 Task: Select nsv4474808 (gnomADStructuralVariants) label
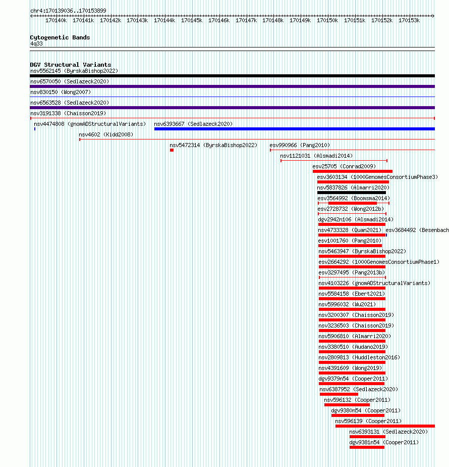(x=90, y=124)
